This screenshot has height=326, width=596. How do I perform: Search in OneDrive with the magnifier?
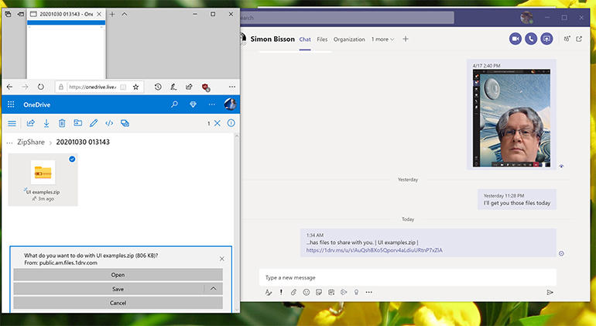pos(174,105)
